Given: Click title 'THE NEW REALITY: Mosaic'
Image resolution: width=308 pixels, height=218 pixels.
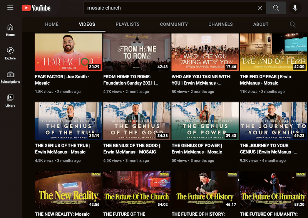Looking at the screenshot, I should [x=62, y=214].
